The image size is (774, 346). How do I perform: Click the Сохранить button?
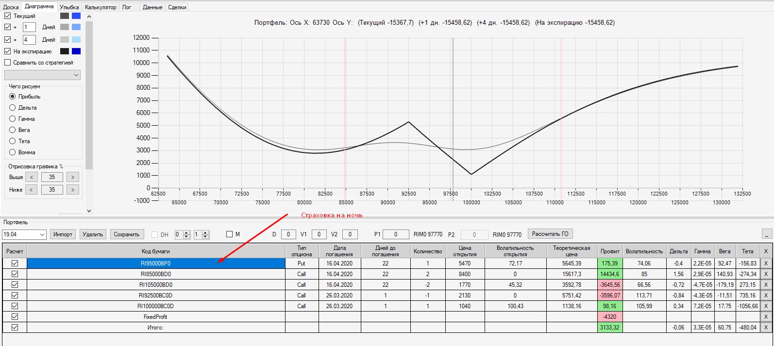(x=127, y=234)
